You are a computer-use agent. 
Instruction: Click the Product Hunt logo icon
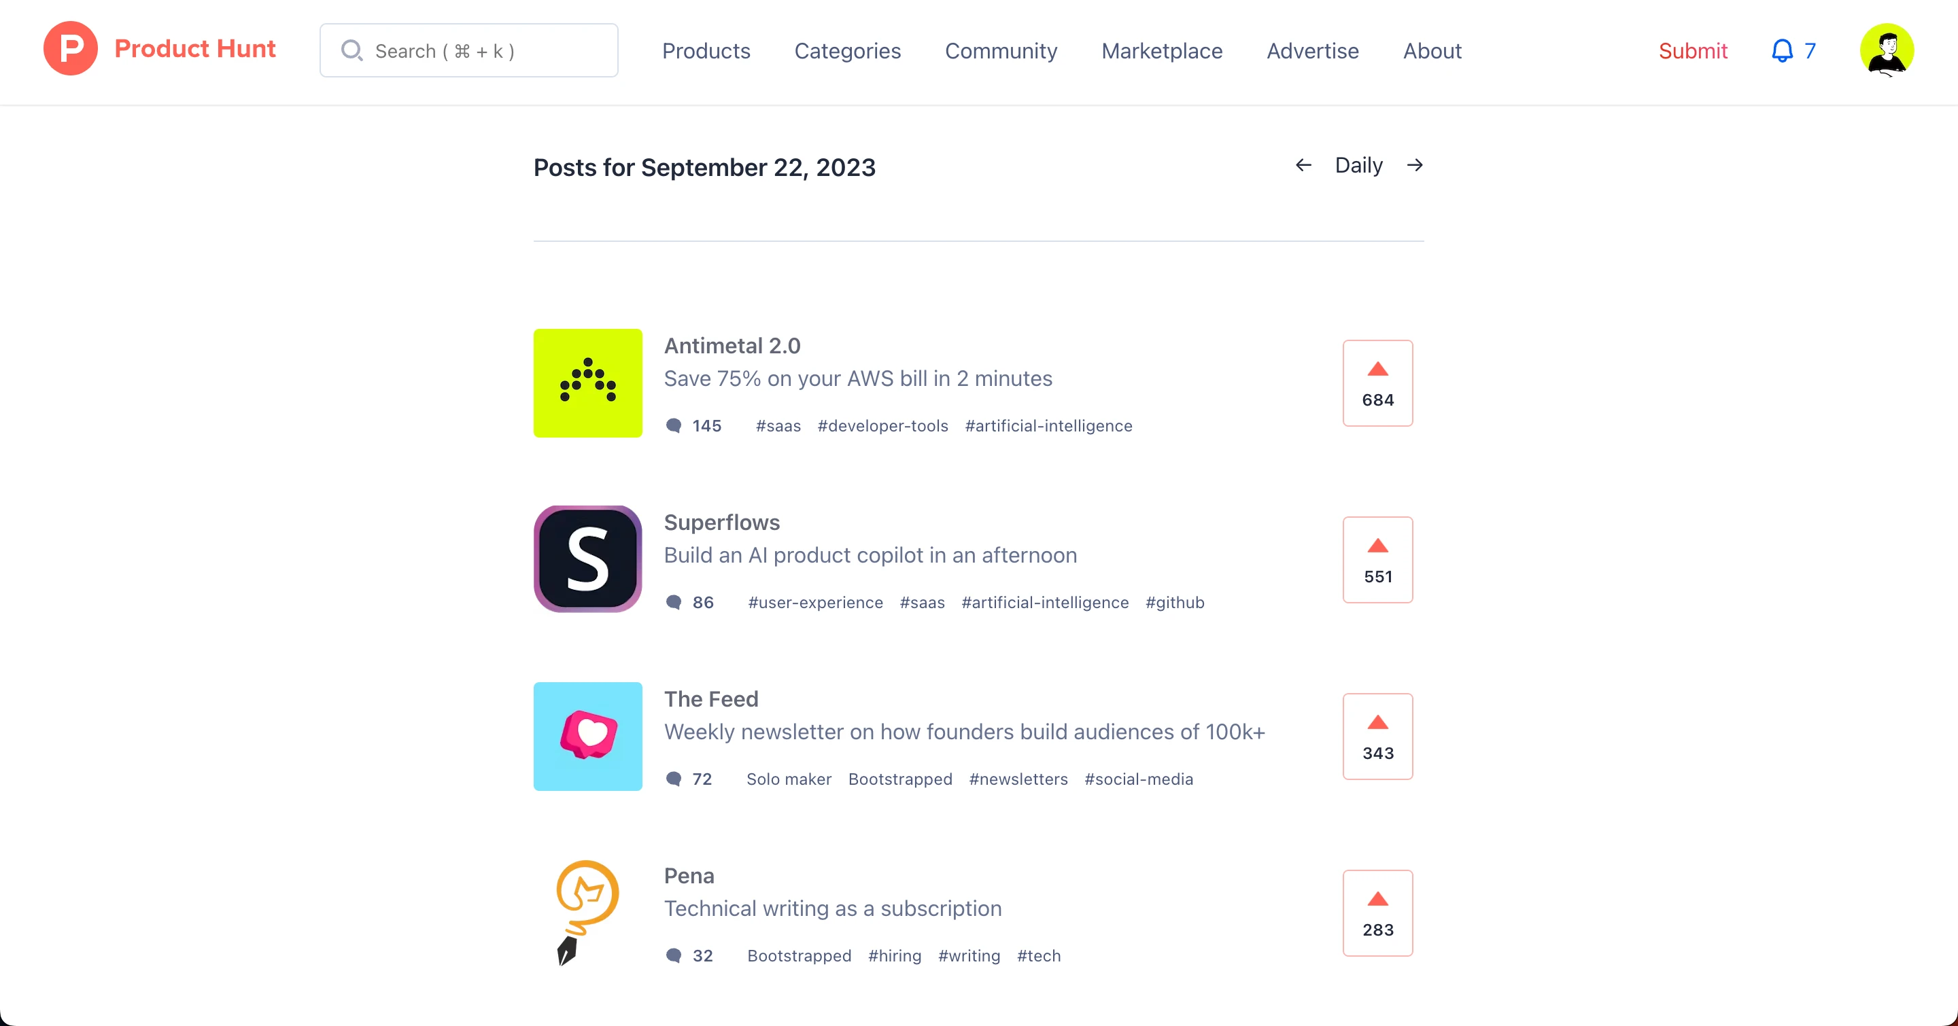click(x=70, y=50)
